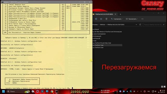Screen dimensions: 167x94
Task: Select the ViveTool-1.bat file
Action: click(98, 45)
